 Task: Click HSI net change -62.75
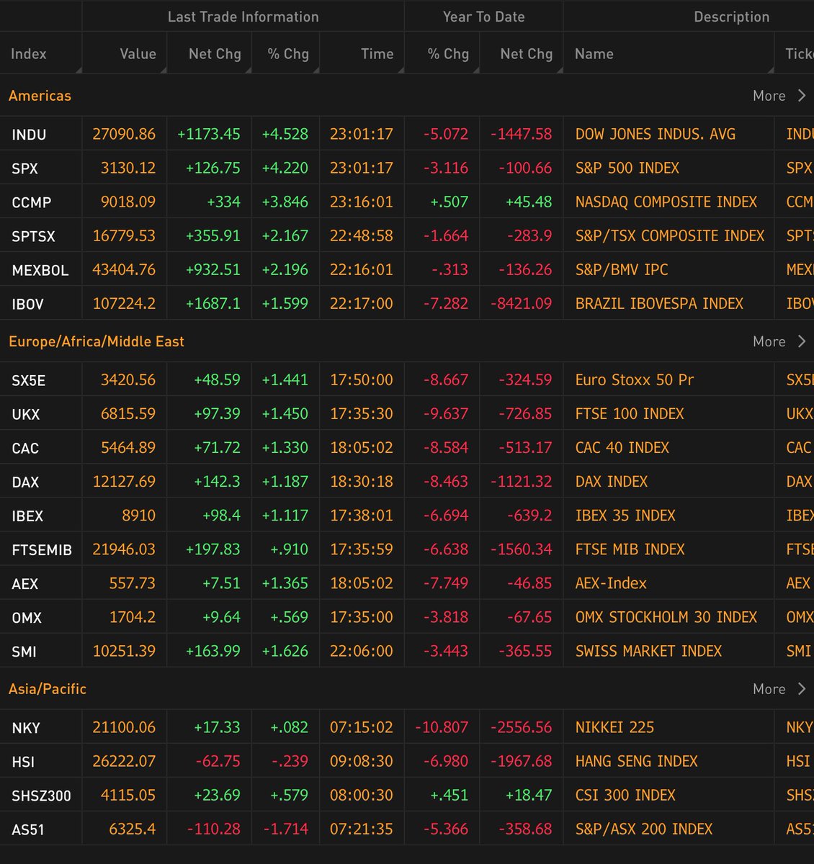tap(218, 760)
